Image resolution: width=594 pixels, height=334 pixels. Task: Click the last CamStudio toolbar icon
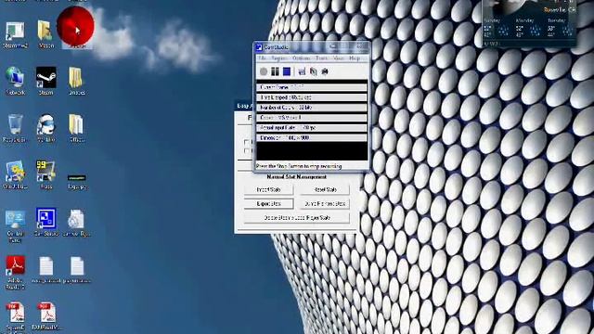[325, 71]
